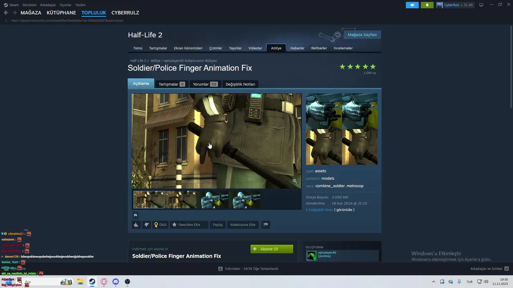Select the second screenshot thumbnail
Screen dimensions: 513x288
point(181,200)
